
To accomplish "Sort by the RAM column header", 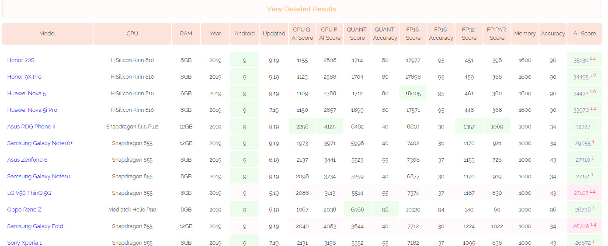I will coord(186,34).
